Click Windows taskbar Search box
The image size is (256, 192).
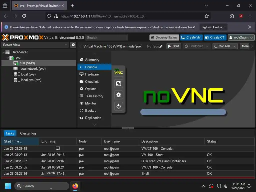[42, 186]
